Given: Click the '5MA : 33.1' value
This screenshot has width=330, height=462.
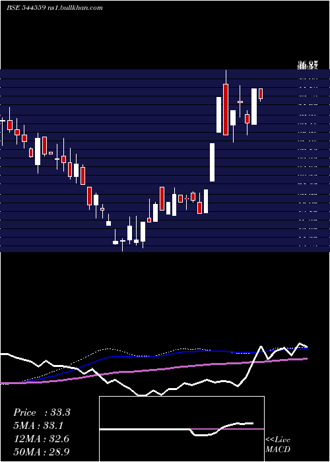Looking at the screenshot, I should point(38,426).
